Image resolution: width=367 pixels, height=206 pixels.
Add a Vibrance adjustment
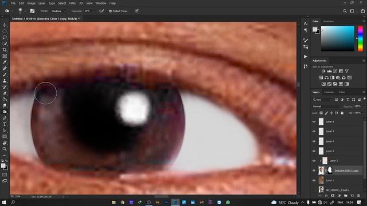tap(346, 71)
